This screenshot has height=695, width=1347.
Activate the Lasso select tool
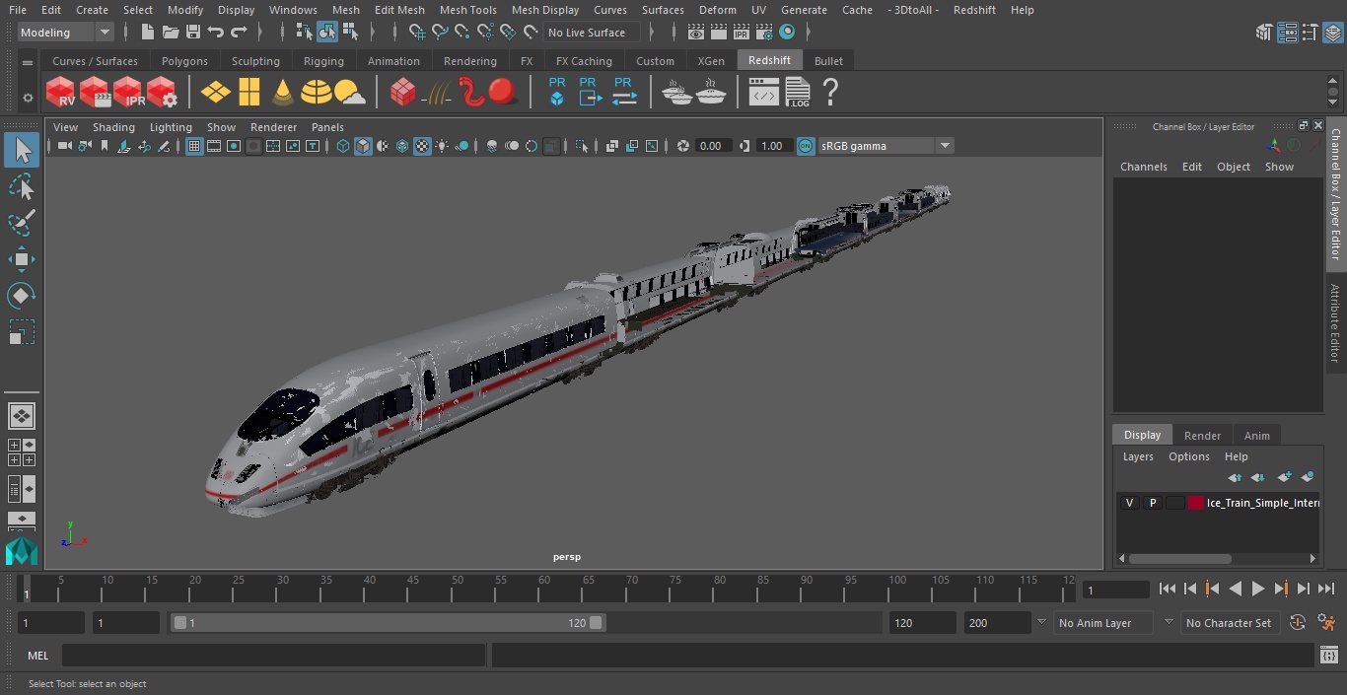22,186
